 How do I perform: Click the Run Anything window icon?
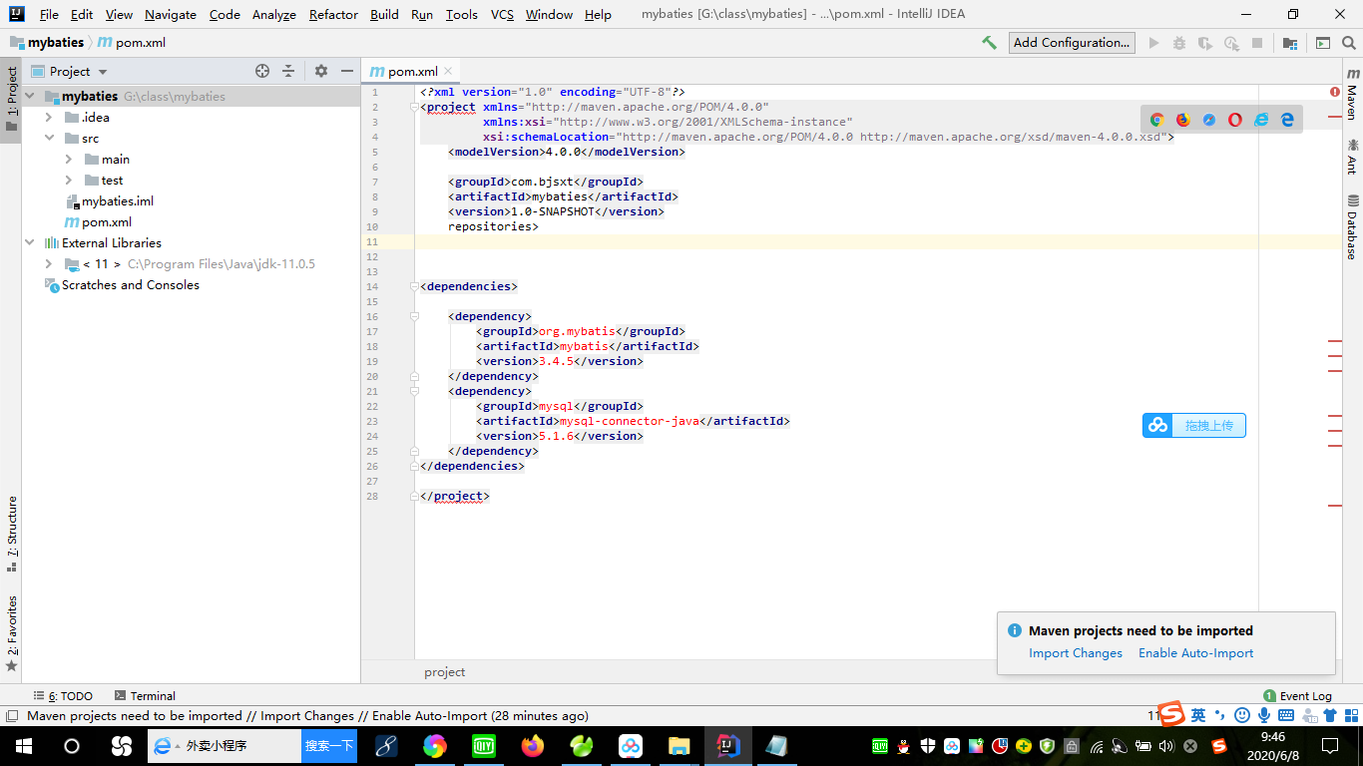[1323, 43]
